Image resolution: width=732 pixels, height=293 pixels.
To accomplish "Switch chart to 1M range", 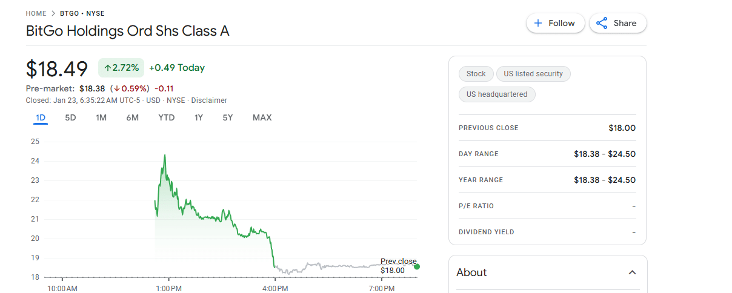I will tap(101, 117).
